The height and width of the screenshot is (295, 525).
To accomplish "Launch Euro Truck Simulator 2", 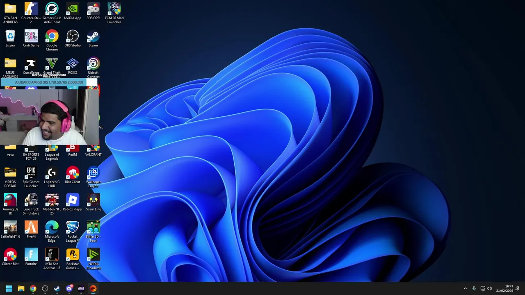I will click(31, 204).
